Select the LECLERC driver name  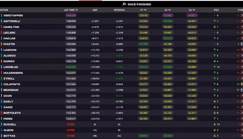coord(9,33)
